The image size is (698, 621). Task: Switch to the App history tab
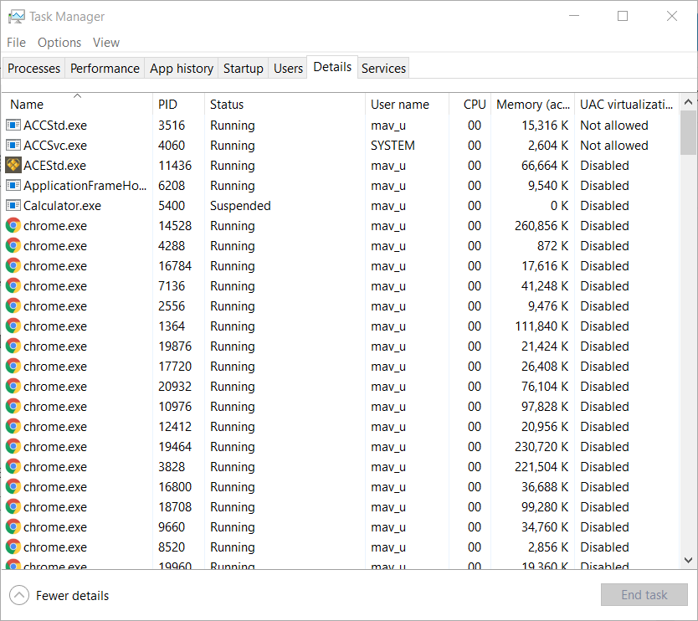click(181, 68)
